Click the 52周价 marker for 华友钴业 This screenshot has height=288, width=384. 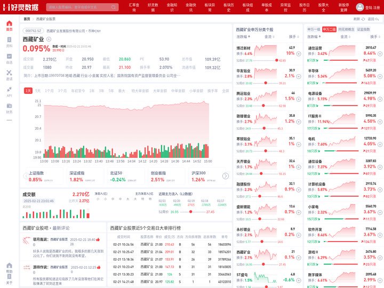tap(266, 83)
